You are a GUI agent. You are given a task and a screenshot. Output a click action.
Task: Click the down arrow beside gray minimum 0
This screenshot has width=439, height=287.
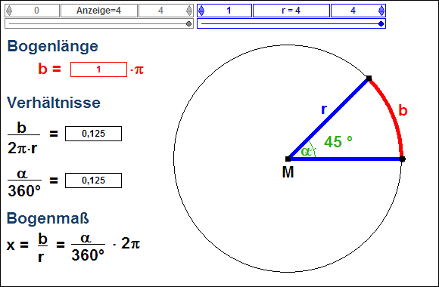(9, 13)
